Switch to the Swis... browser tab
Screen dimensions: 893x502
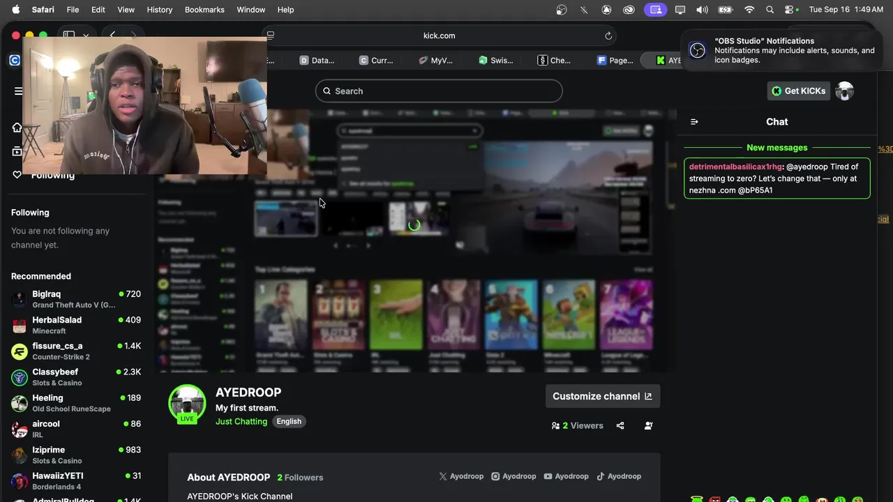pos(495,61)
